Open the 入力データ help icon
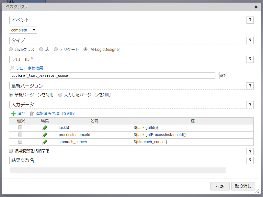This screenshot has height=197, width=263. 250,105
